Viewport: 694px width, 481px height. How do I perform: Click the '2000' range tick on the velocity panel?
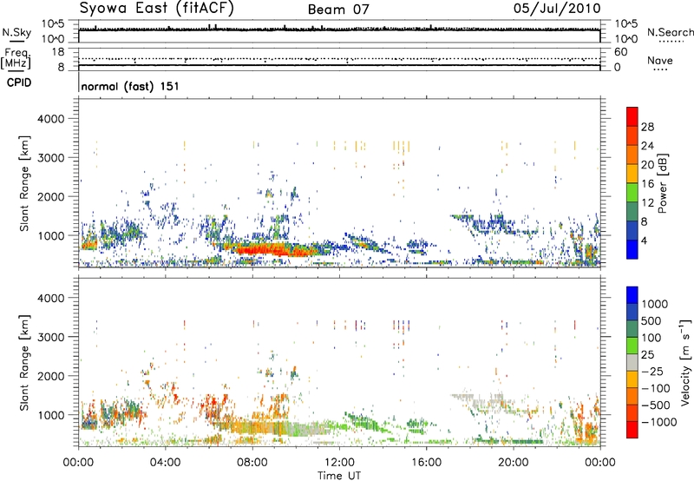(x=51, y=376)
